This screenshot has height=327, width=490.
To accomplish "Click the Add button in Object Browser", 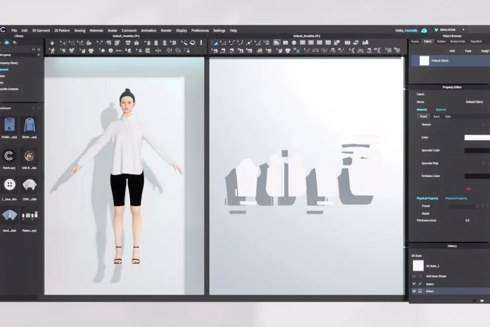I will coord(452,51).
